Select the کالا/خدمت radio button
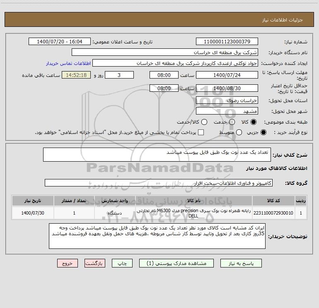Viewport: 319px width, 308px height. 204,122
